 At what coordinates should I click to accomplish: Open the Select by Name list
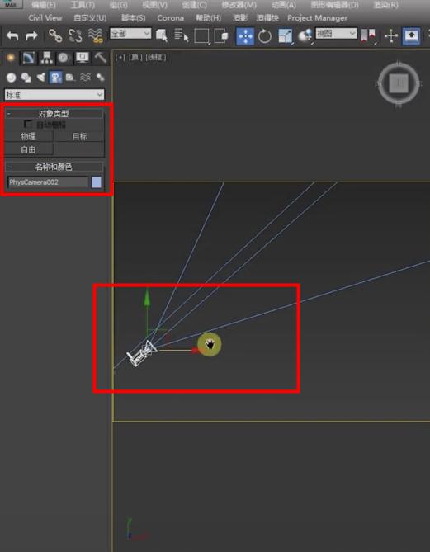point(182,36)
